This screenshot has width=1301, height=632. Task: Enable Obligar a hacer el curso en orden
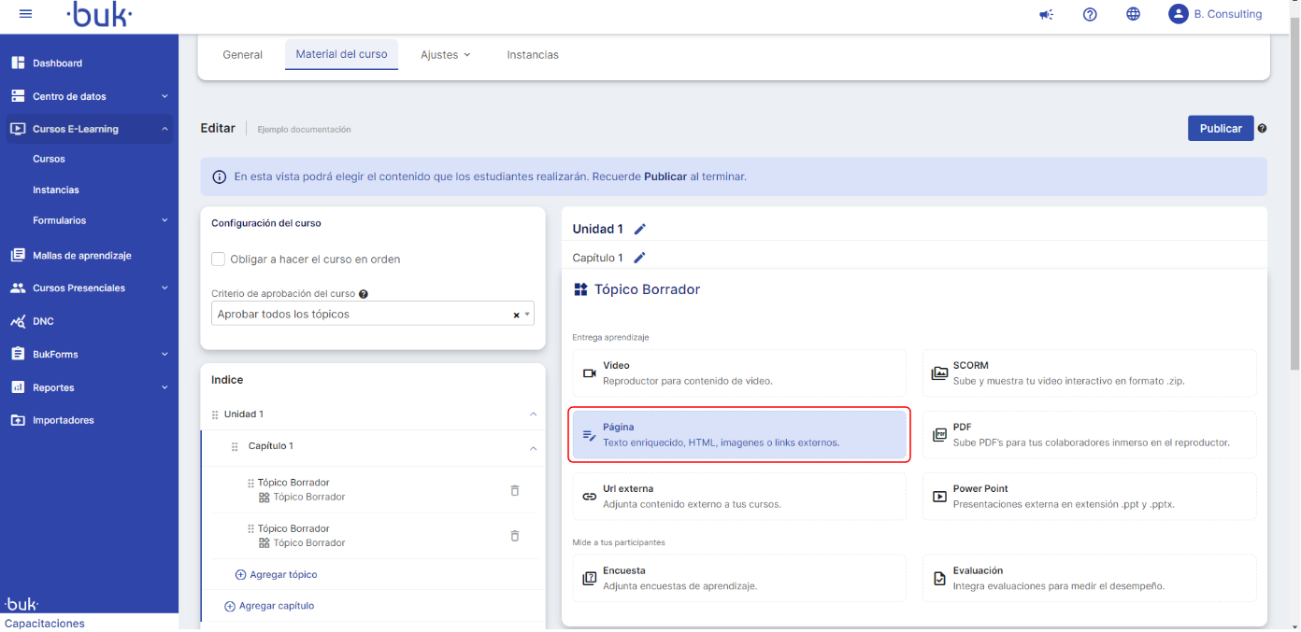tap(219, 259)
